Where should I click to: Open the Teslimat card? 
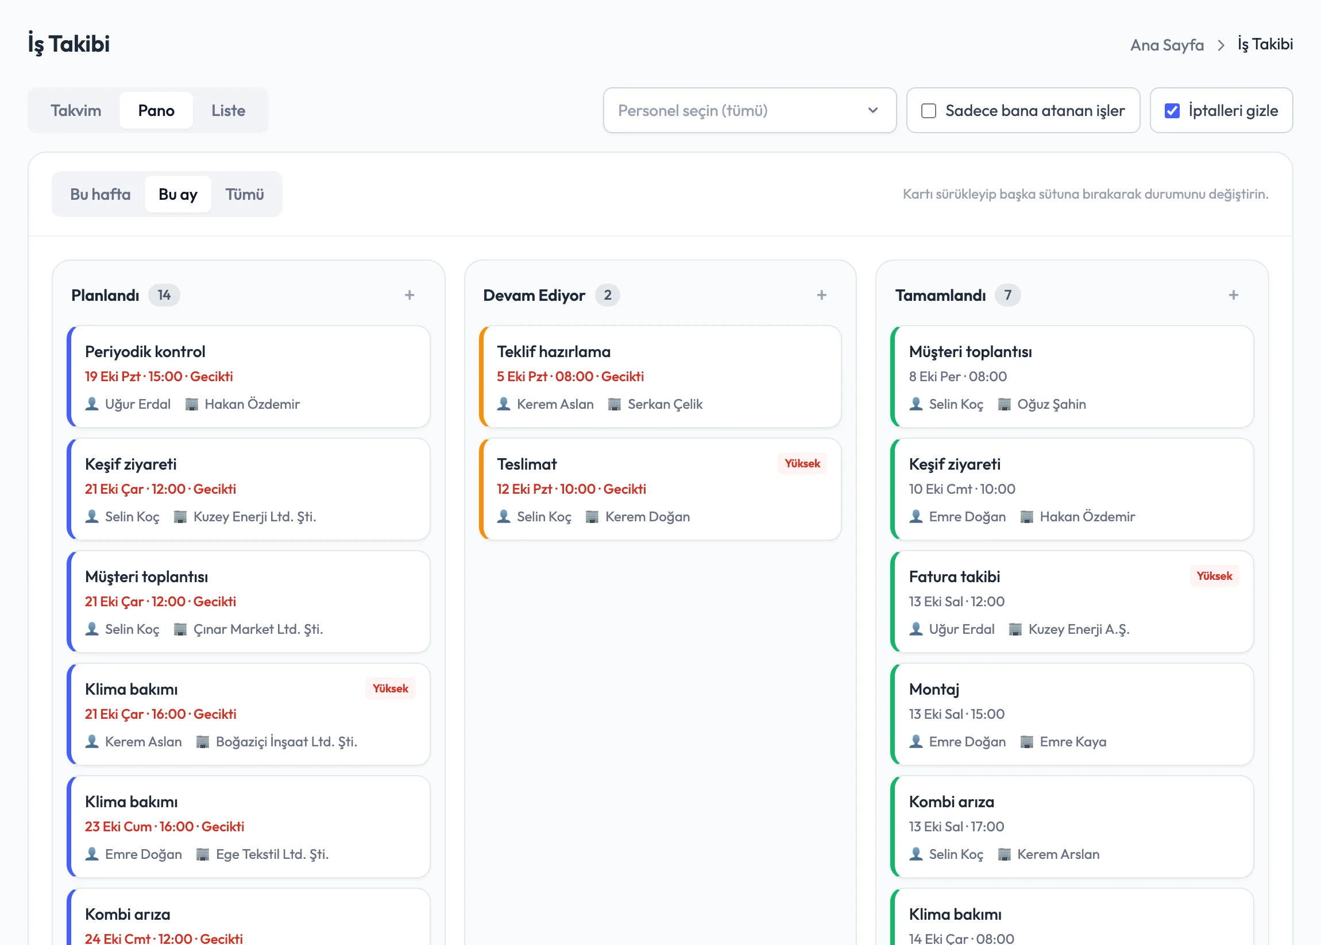pos(660,489)
